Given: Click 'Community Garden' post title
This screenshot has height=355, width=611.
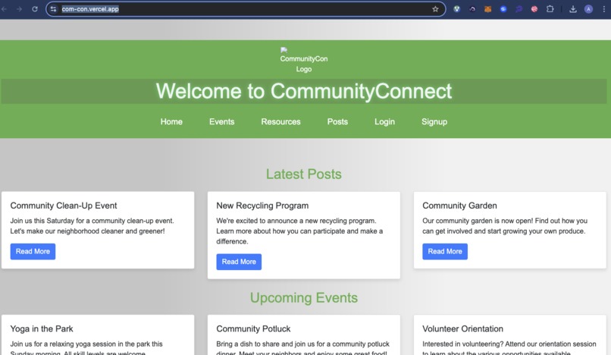Looking at the screenshot, I should pos(459,206).
